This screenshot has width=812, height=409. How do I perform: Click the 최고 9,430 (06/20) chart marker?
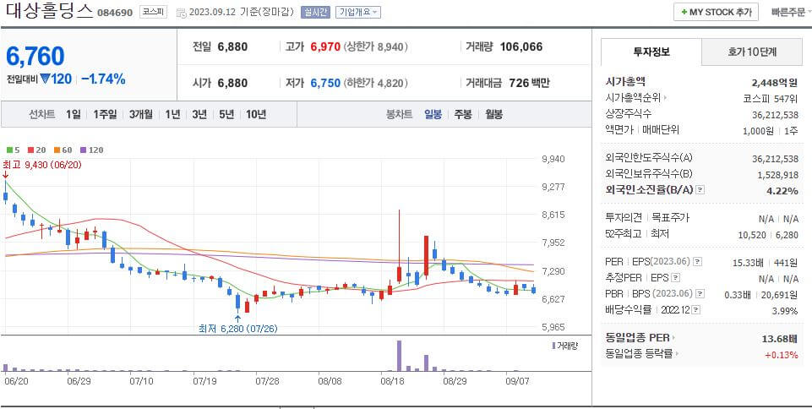[x=42, y=165]
